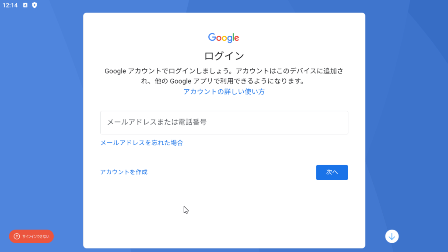This screenshot has height=252, width=448.
Task: Click the Play Protect shield icon
Action: (x=35, y=5)
